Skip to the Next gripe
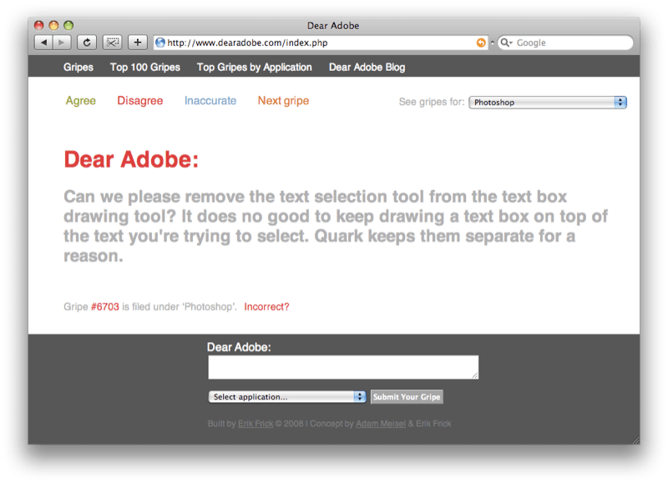The height and width of the screenshot is (483, 668). tap(283, 101)
